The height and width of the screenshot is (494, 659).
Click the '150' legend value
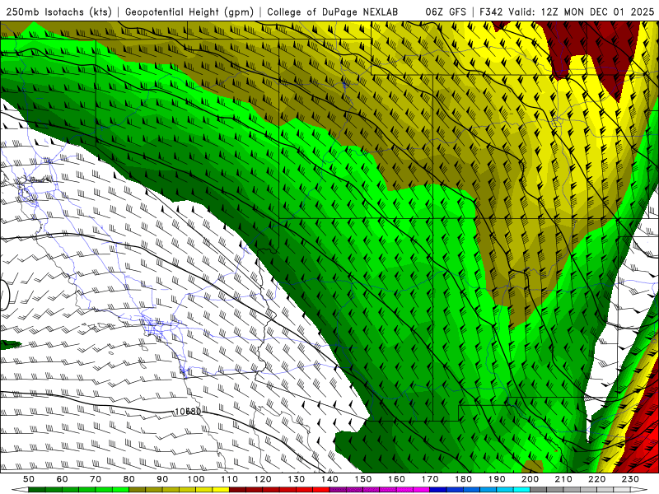[x=363, y=479]
